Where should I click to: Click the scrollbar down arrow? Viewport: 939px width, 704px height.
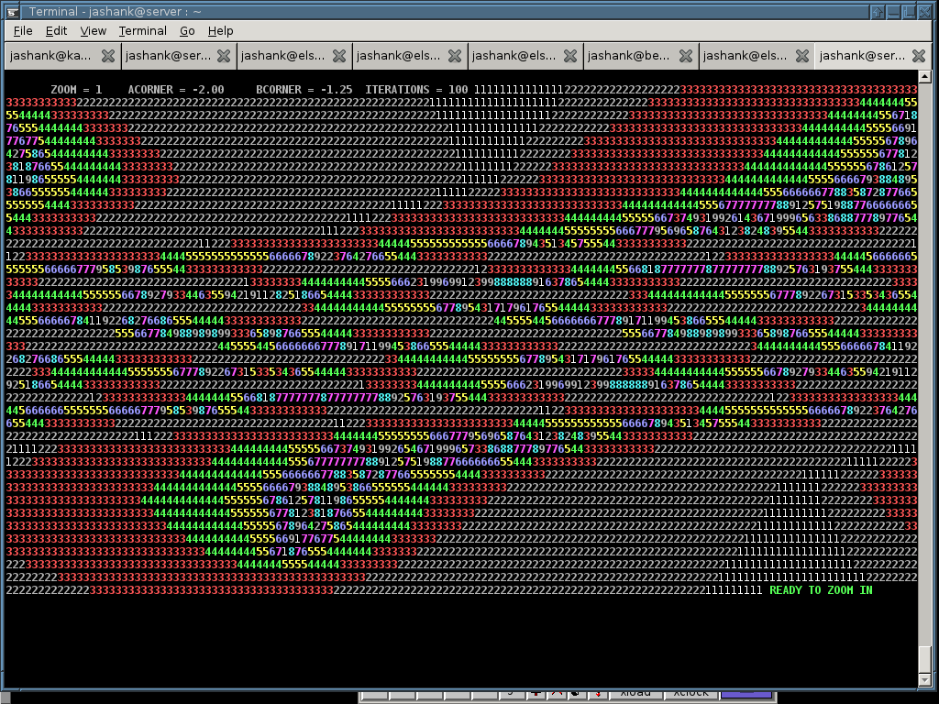tap(924, 681)
